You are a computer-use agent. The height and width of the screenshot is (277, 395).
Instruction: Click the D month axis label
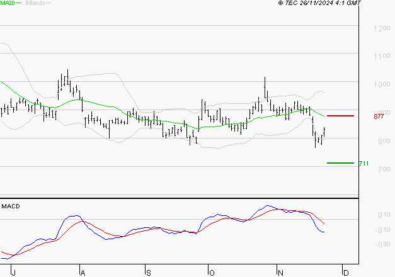346,273
